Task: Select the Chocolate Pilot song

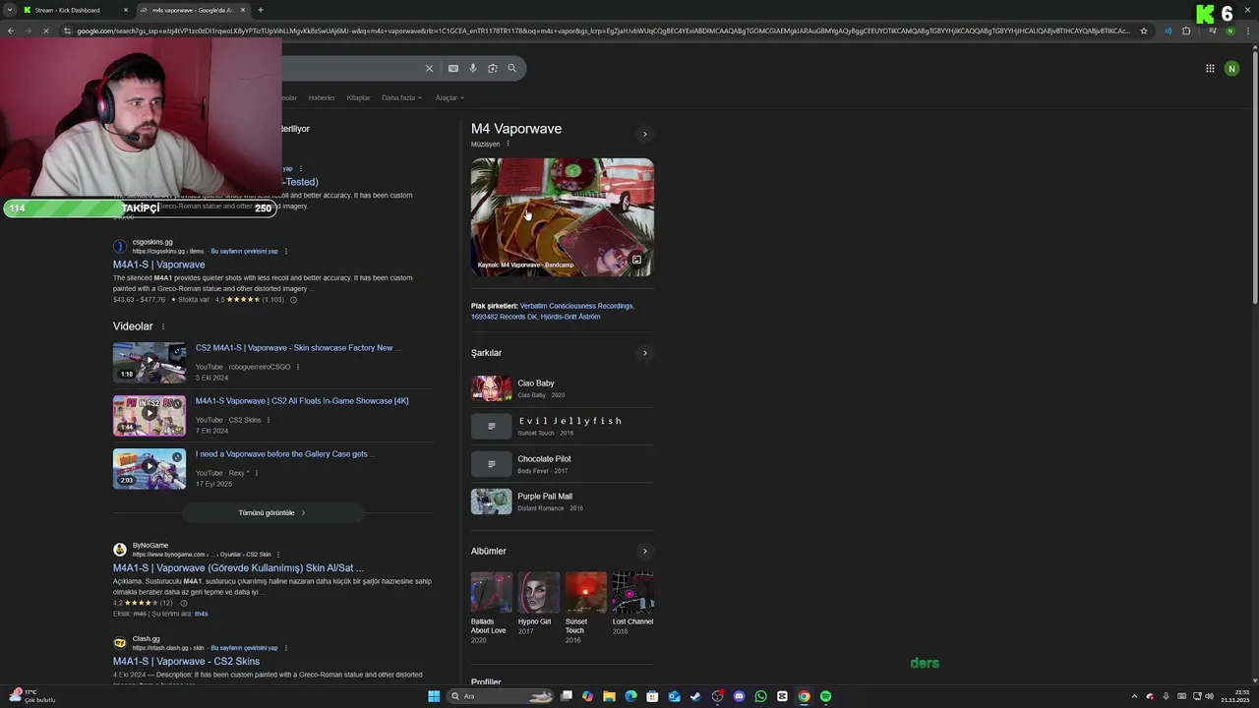Action: (562, 464)
